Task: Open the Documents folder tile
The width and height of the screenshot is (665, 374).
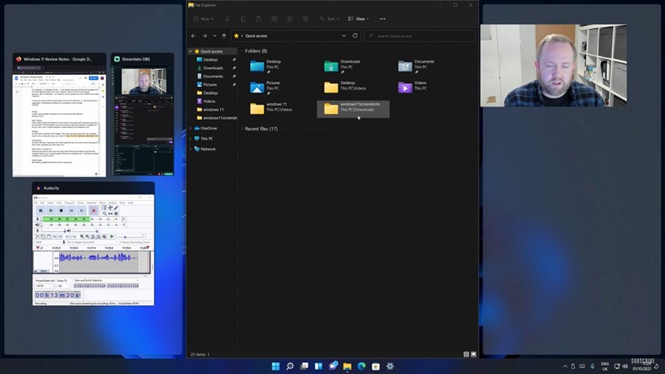Action: [428, 66]
